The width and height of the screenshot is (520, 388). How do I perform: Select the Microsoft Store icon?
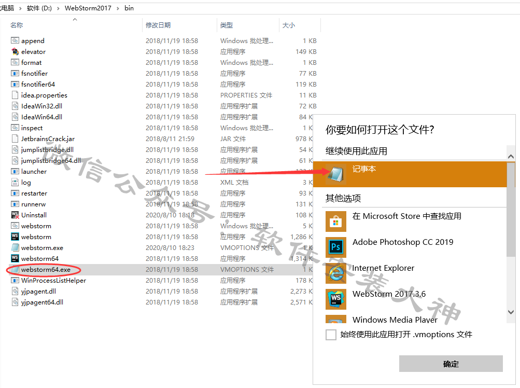click(335, 221)
